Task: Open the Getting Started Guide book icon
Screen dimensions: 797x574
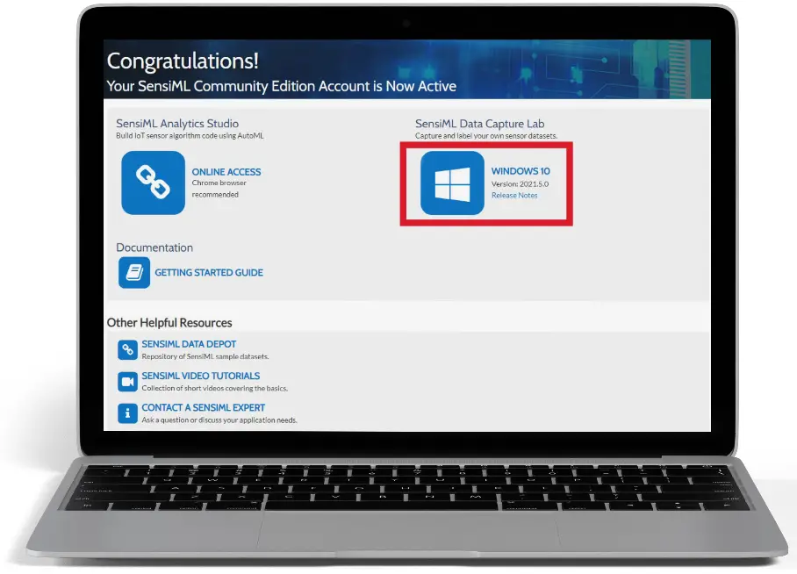Action: [133, 272]
